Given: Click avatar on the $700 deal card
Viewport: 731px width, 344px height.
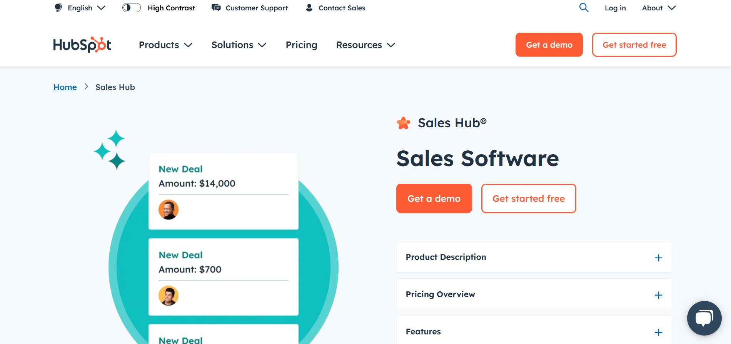Looking at the screenshot, I should tap(169, 296).
